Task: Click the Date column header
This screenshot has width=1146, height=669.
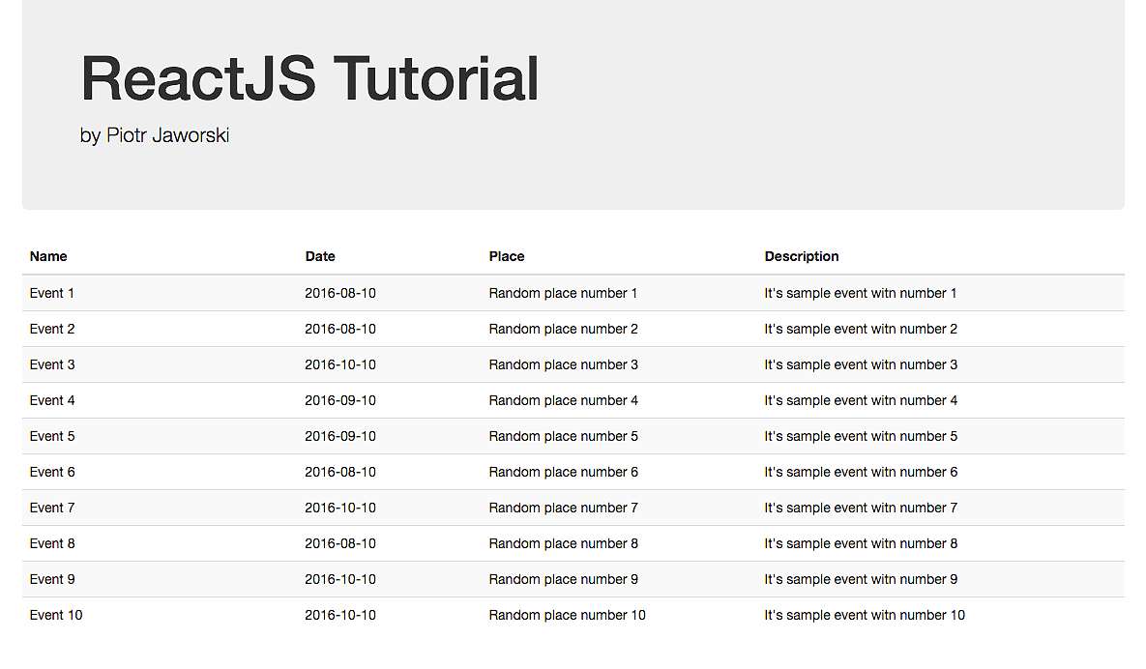Action: tap(320, 256)
